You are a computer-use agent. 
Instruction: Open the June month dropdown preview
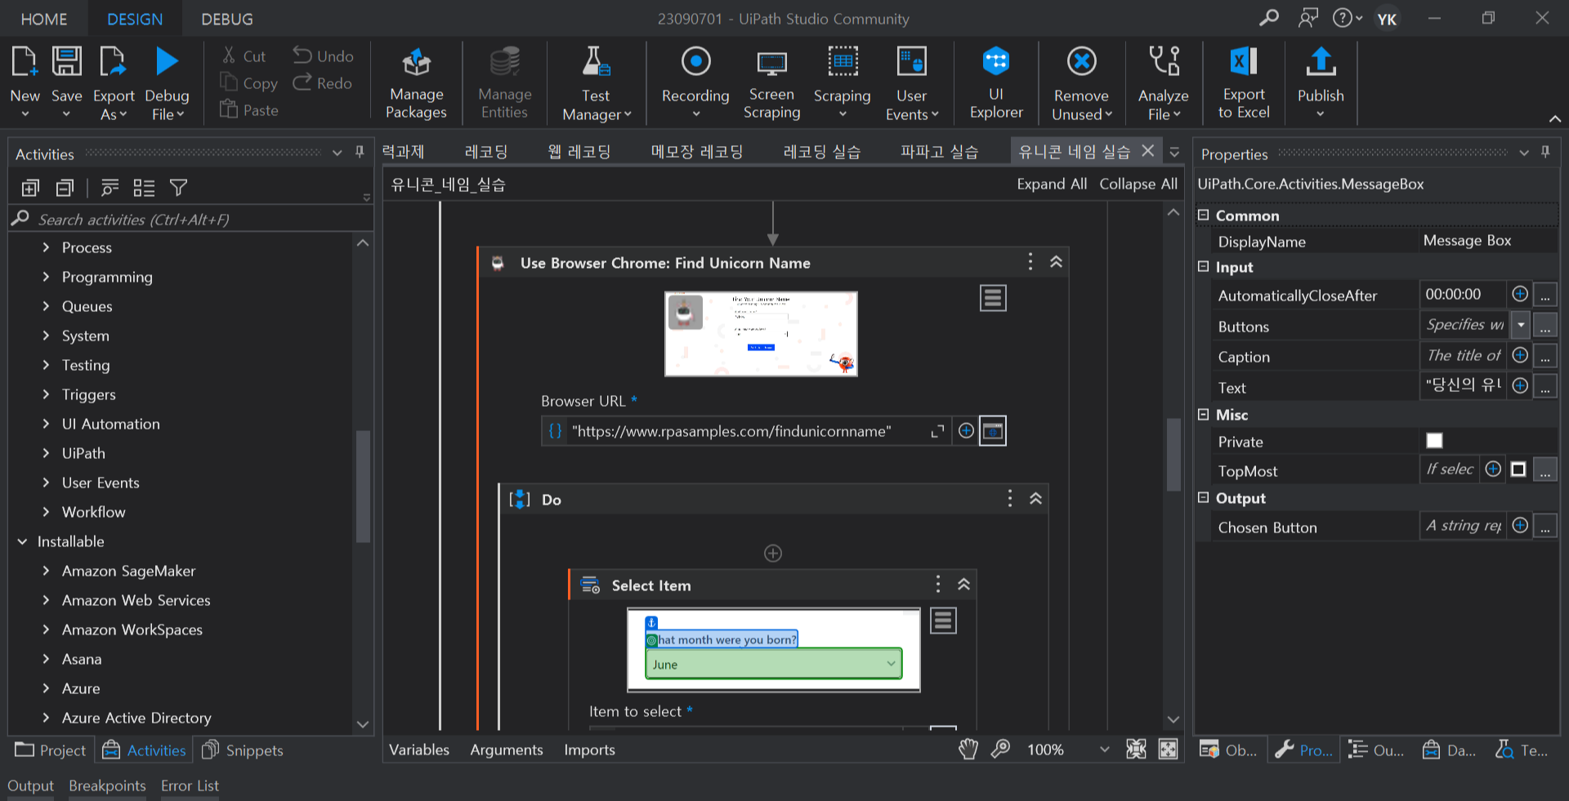click(x=773, y=664)
